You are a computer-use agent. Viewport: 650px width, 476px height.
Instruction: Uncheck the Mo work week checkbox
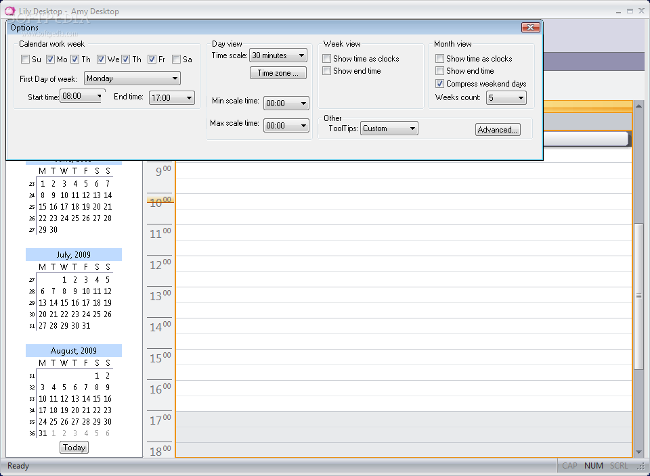point(50,59)
